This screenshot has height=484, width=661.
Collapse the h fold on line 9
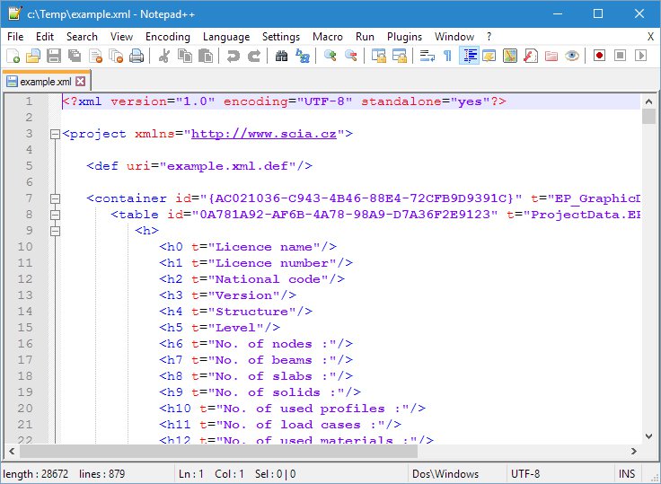tap(55, 231)
